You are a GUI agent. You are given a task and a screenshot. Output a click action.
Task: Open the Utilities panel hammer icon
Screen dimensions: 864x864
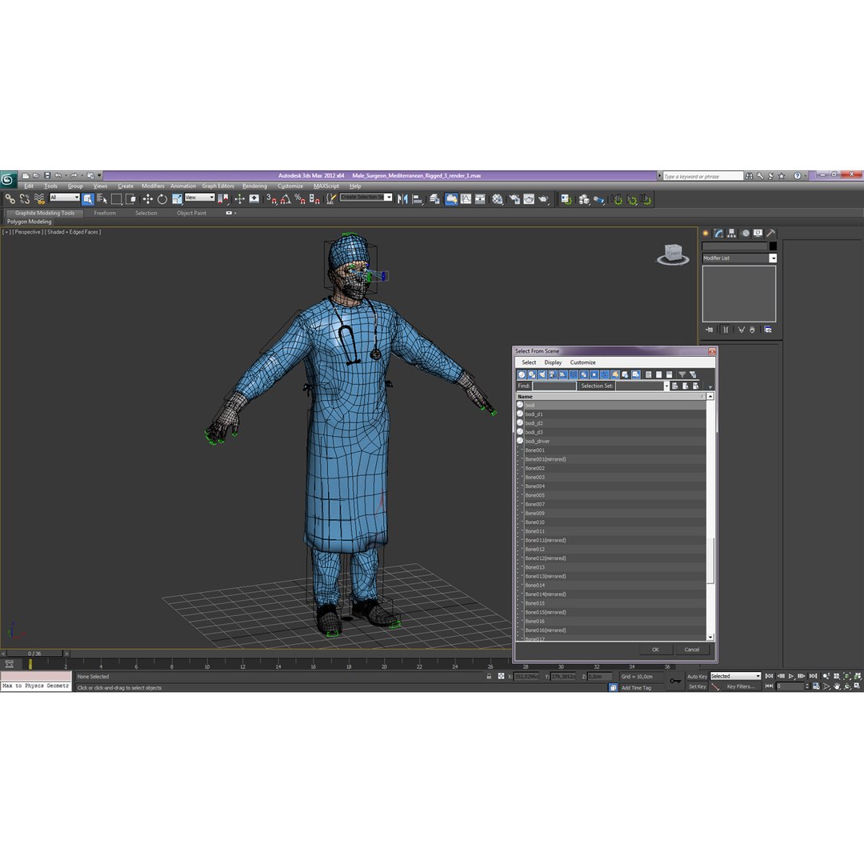pyautogui.click(x=771, y=233)
